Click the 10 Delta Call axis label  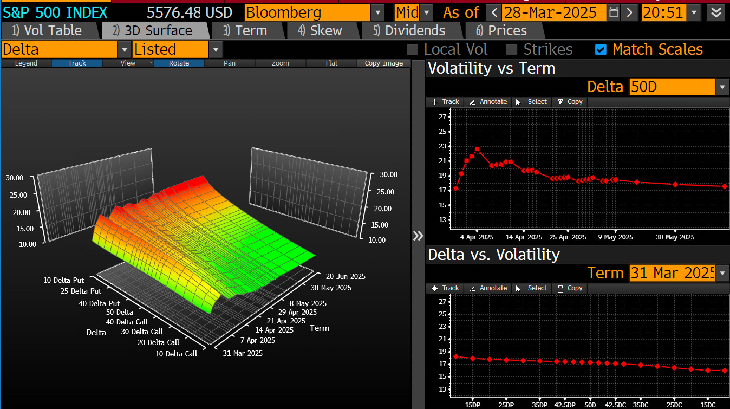[x=176, y=354]
